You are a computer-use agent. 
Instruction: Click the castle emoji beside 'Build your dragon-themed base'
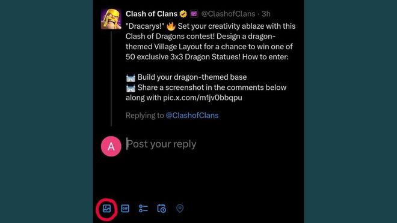pos(131,78)
